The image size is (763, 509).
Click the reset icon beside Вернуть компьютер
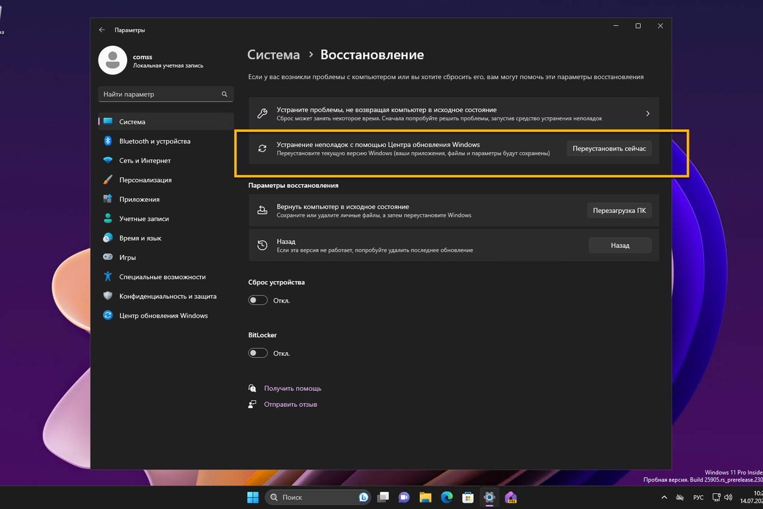click(262, 210)
